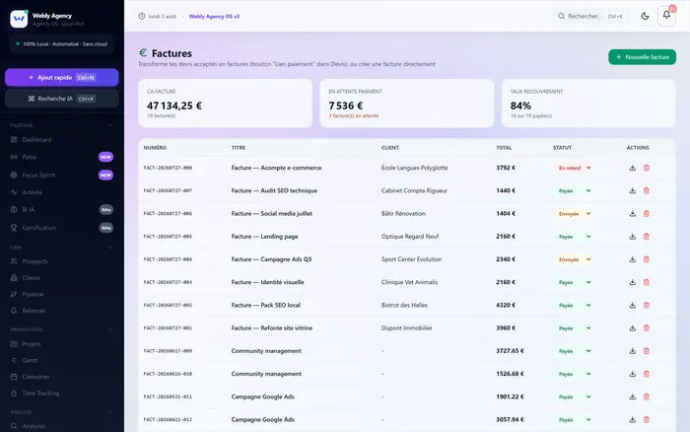The height and width of the screenshot is (432, 690).
Task: Delete the Landing page invoice
Action: tap(647, 237)
